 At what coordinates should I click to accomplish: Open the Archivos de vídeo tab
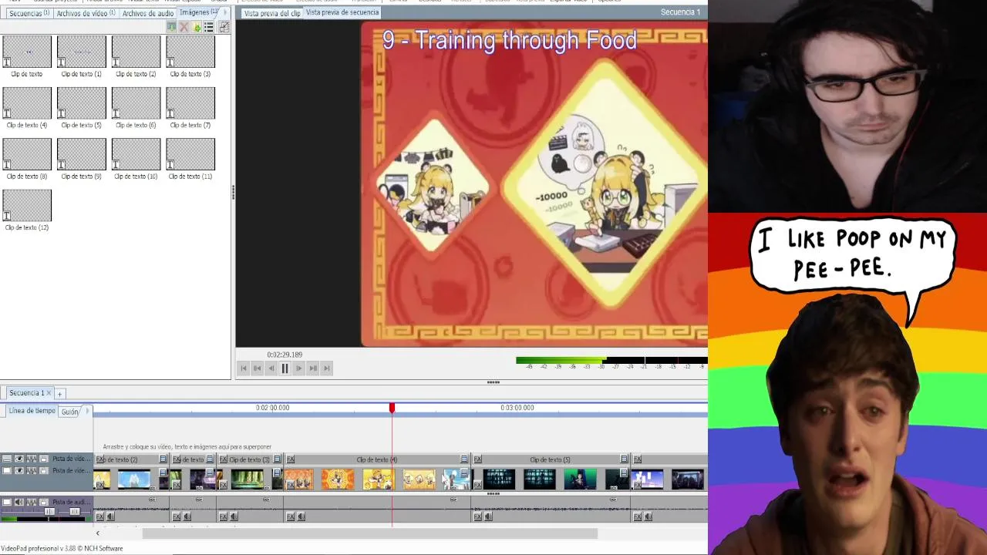pos(86,13)
